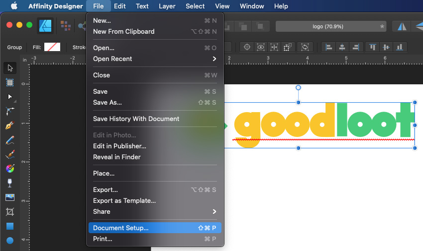Select the Transparency tool
Image resolution: width=423 pixels, height=251 pixels.
(x=10, y=183)
